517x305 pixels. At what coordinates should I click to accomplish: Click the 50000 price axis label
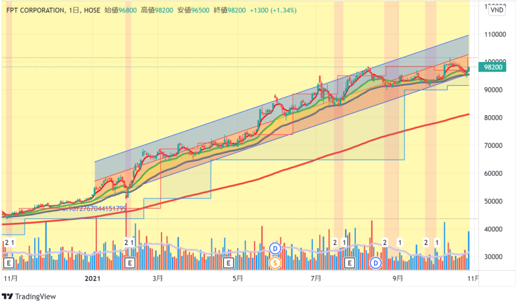click(493, 201)
